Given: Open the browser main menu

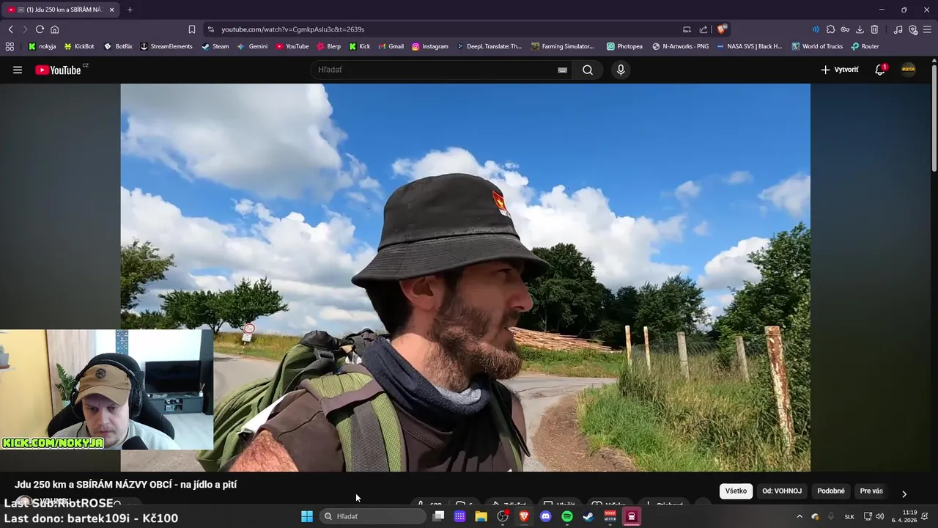Looking at the screenshot, I should (928, 29).
